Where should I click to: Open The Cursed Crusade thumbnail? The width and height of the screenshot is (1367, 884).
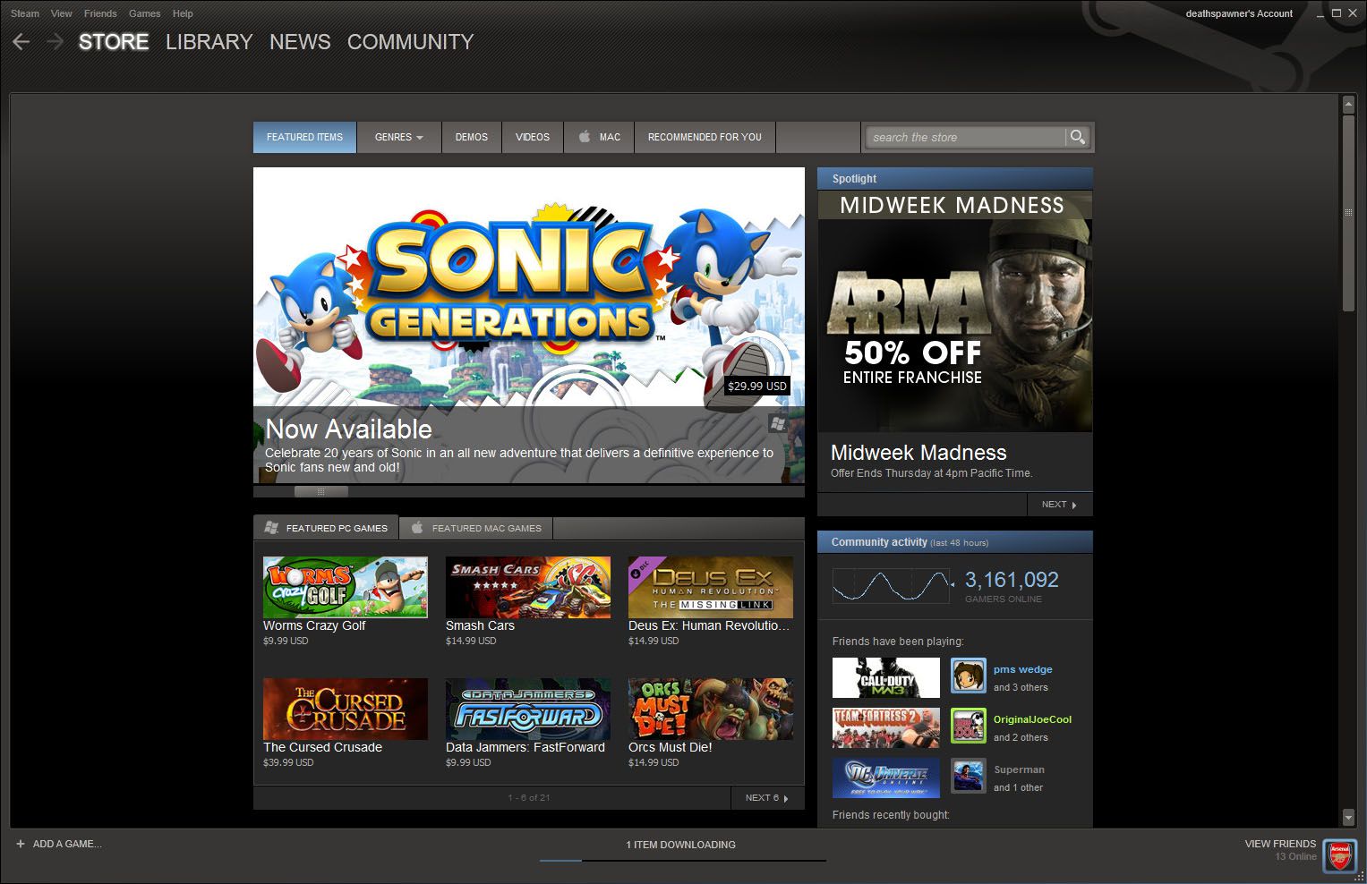click(346, 709)
